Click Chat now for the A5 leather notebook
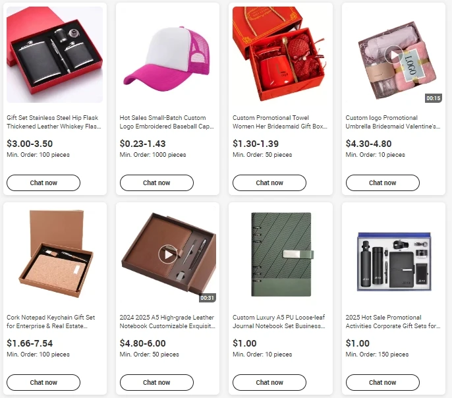 (157, 382)
